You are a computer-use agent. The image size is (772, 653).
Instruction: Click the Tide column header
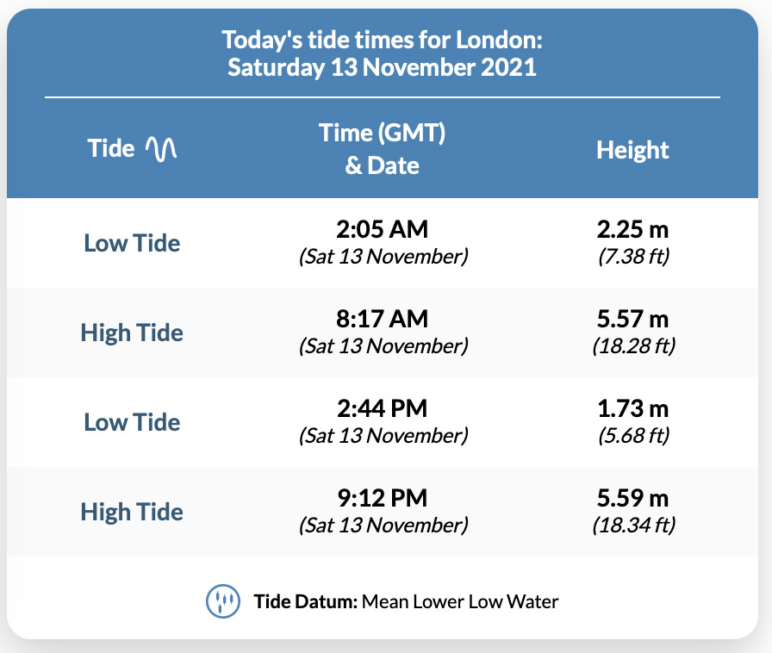(x=112, y=149)
